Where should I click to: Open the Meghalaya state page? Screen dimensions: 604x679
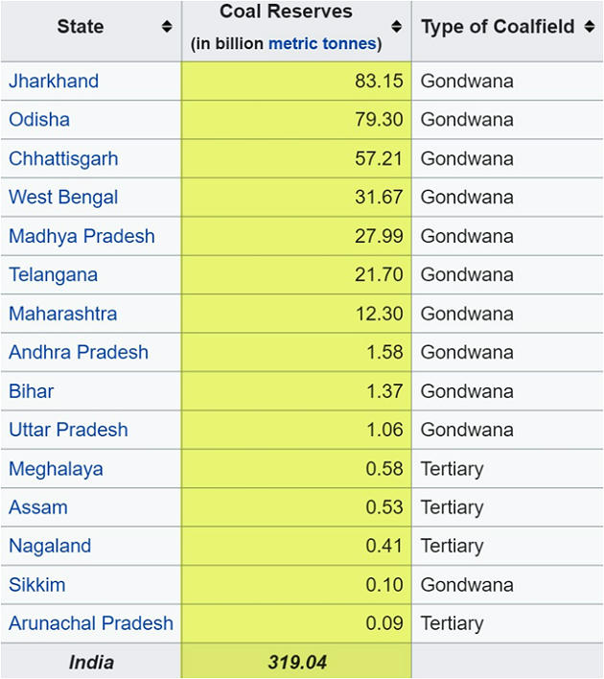tap(56, 469)
